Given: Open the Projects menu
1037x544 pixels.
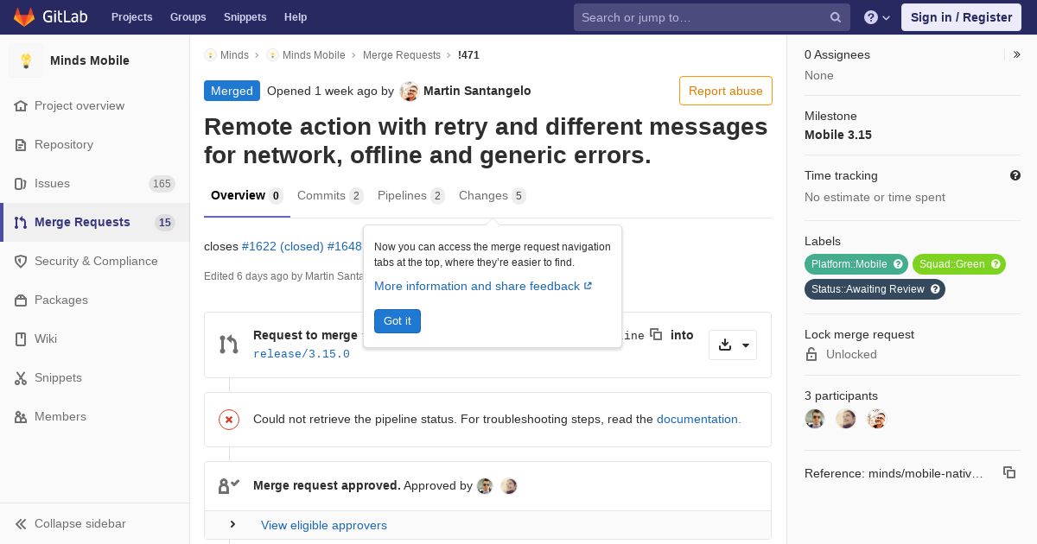Looking at the screenshot, I should click(131, 17).
